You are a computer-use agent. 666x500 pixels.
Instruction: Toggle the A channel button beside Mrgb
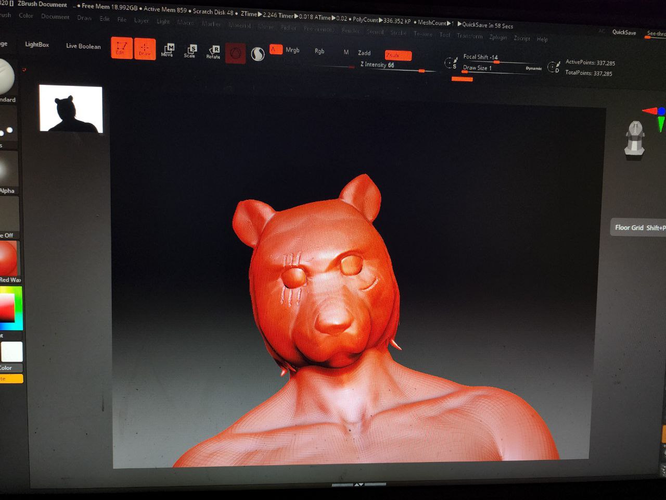[x=276, y=49]
